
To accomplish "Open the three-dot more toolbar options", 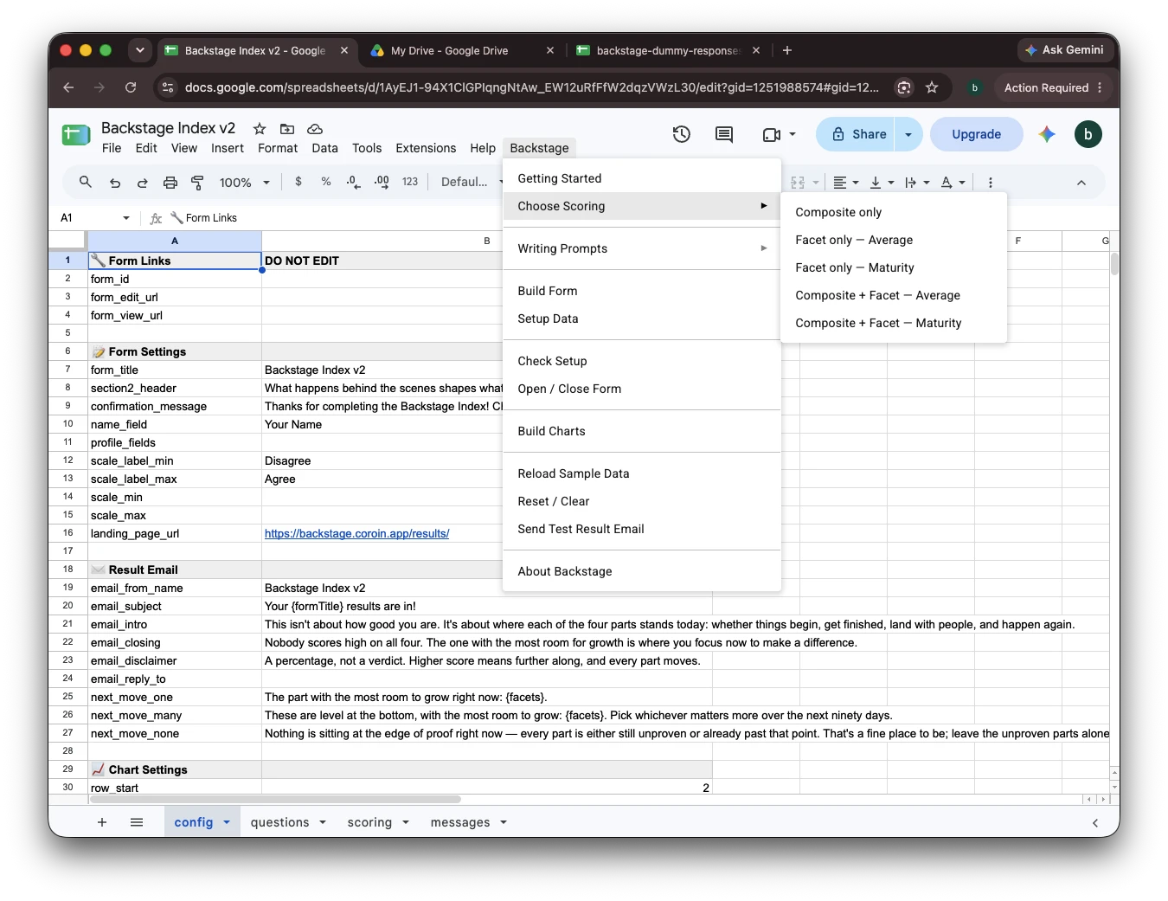I will 991,183.
